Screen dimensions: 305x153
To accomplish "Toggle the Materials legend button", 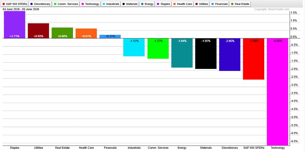I will pos(130,4).
